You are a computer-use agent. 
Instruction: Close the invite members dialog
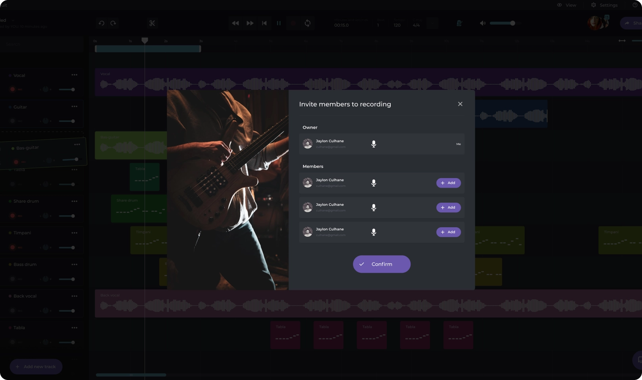pyautogui.click(x=460, y=104)
